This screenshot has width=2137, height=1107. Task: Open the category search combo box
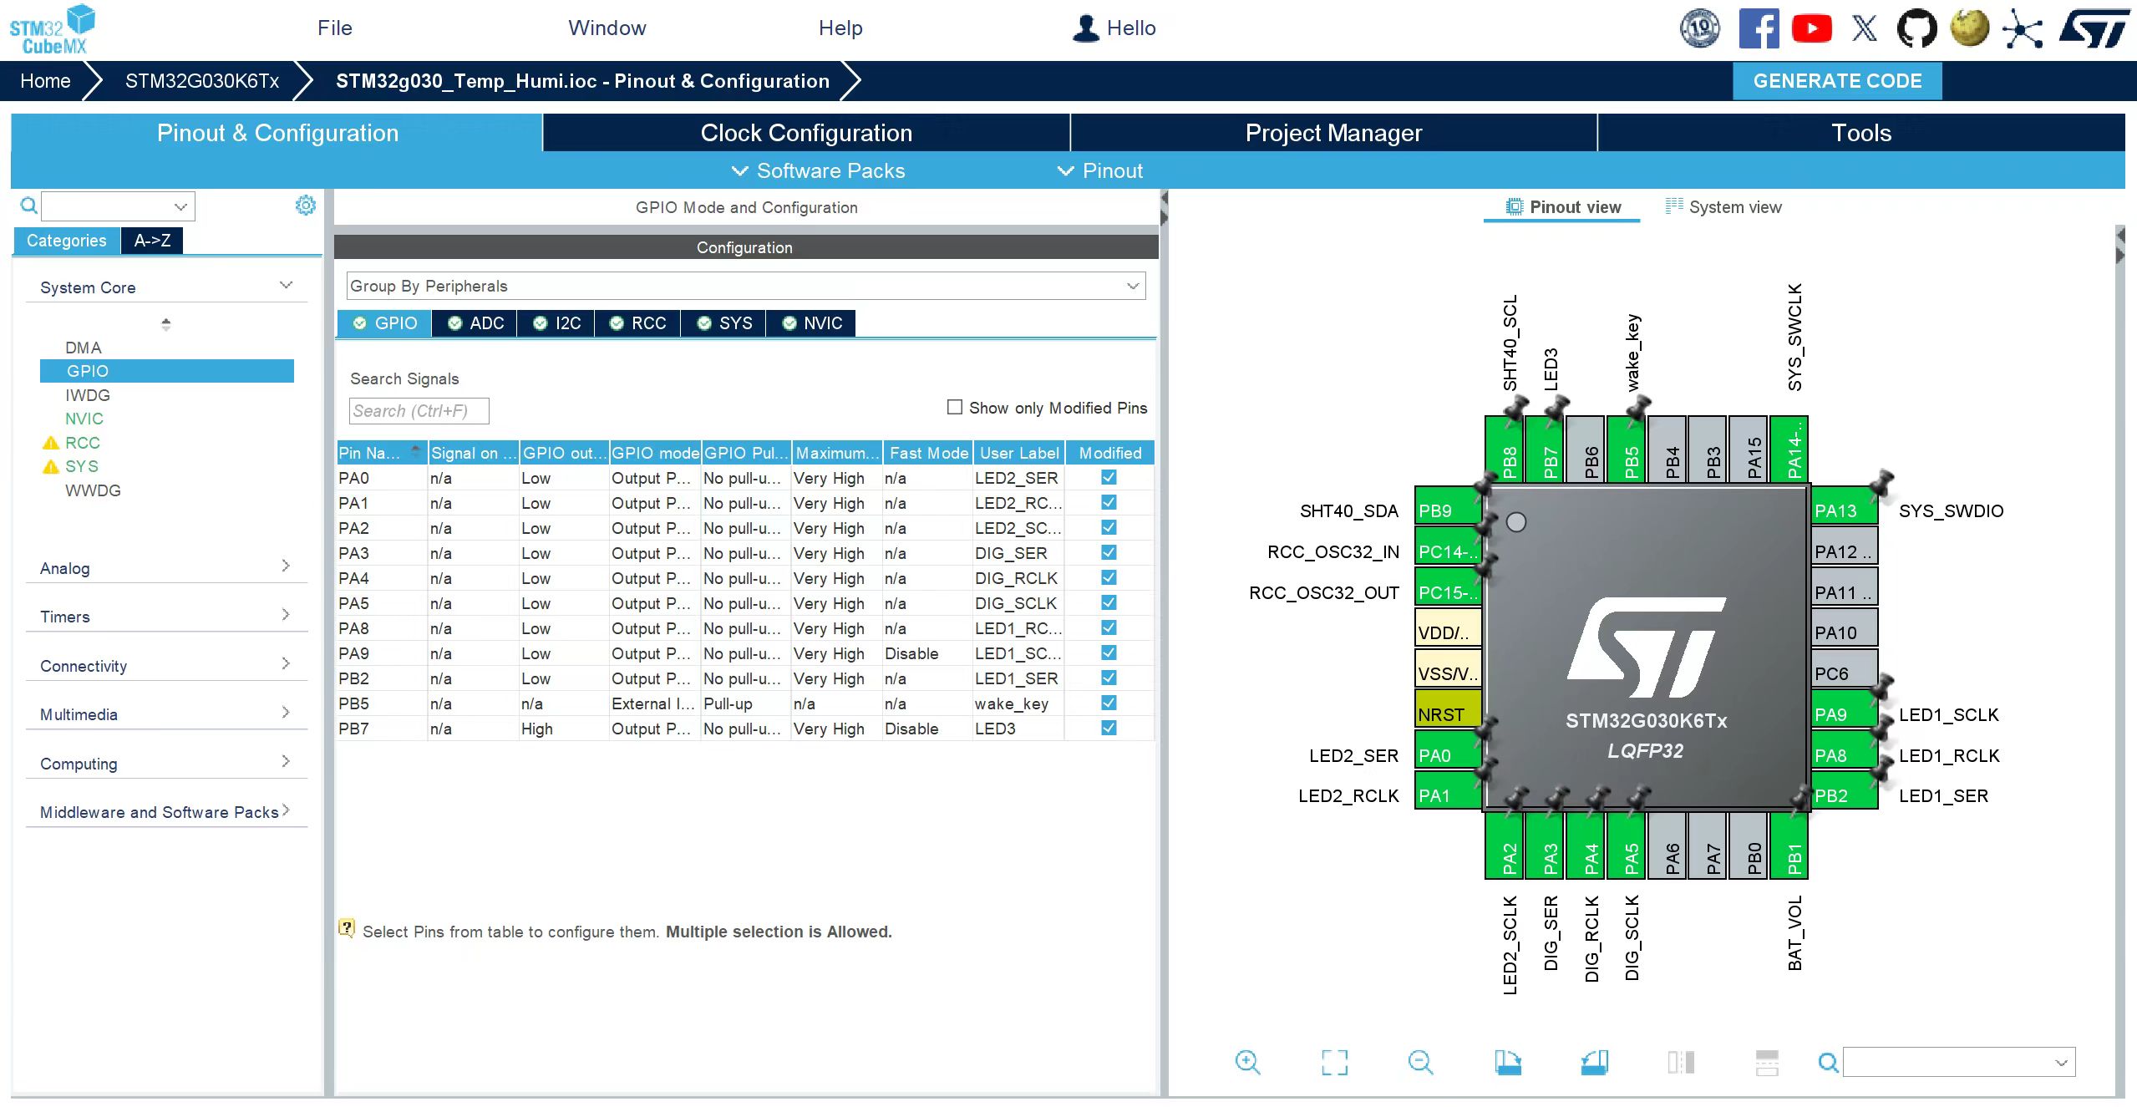(x=118, y=206)
